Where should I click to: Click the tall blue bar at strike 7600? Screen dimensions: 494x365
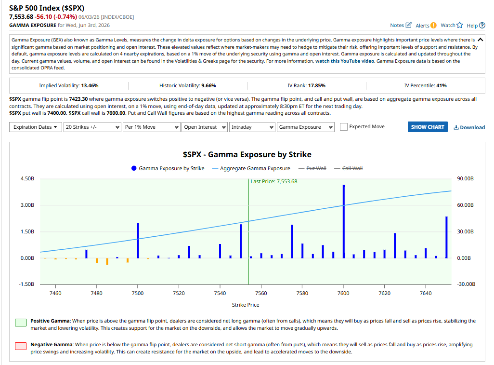pos(344,221)
